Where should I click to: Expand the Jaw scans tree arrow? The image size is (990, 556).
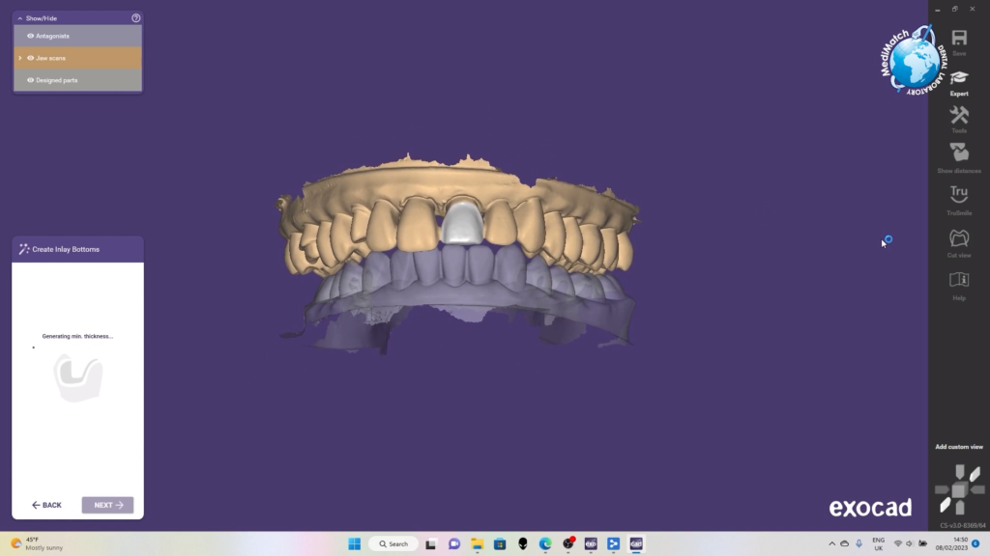tap(20, 58)
